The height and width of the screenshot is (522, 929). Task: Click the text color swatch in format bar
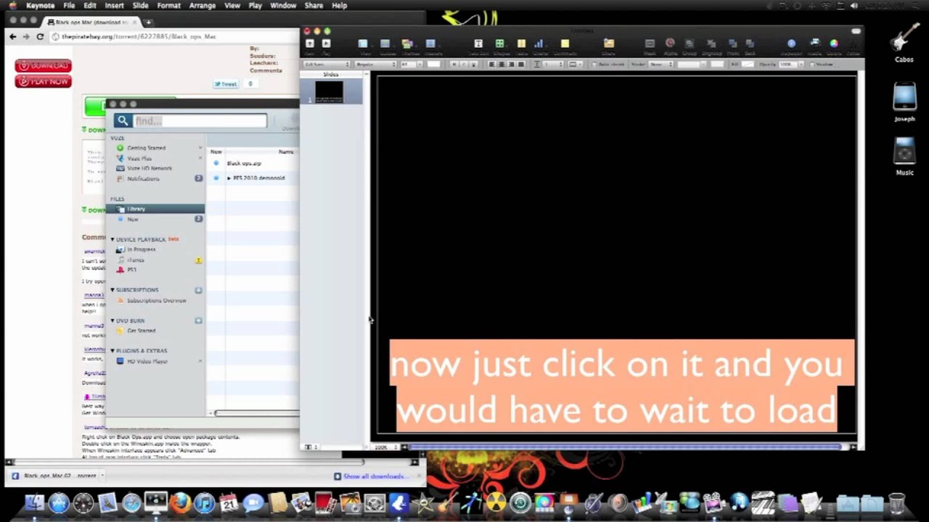coord(433,64)
